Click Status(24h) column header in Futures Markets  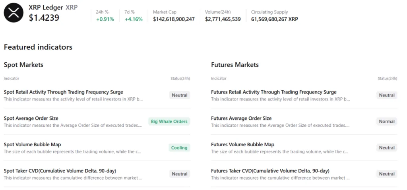pos(387,78)
